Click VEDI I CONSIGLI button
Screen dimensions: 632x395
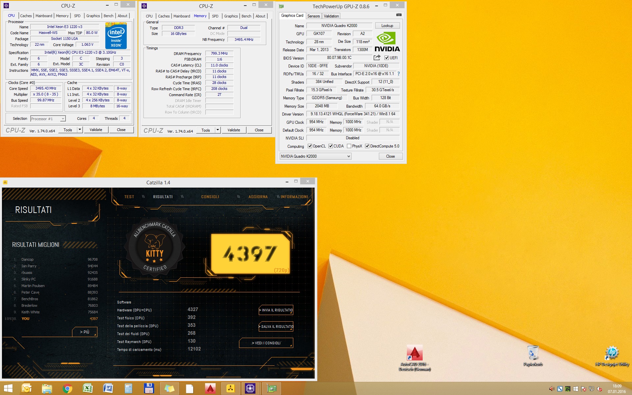point(266,343)
